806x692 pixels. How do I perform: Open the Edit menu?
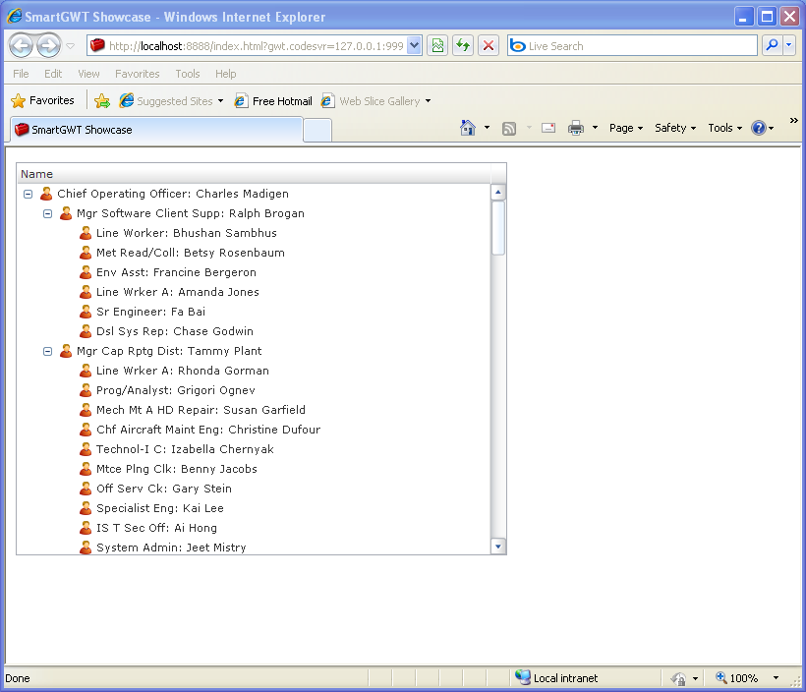click(53, 74)
